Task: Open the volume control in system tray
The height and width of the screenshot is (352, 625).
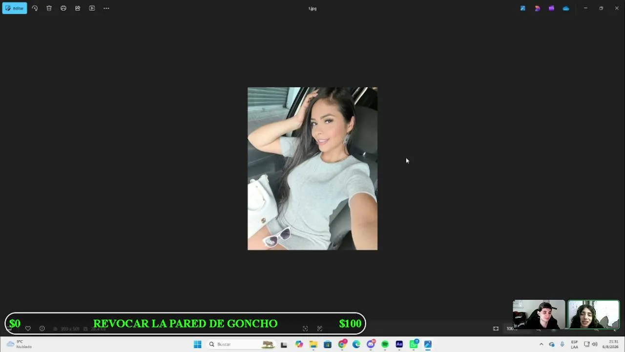Action: [x=595, y=344]
